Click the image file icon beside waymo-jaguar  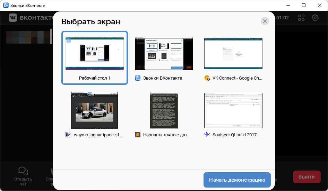[x=68, y=135]
